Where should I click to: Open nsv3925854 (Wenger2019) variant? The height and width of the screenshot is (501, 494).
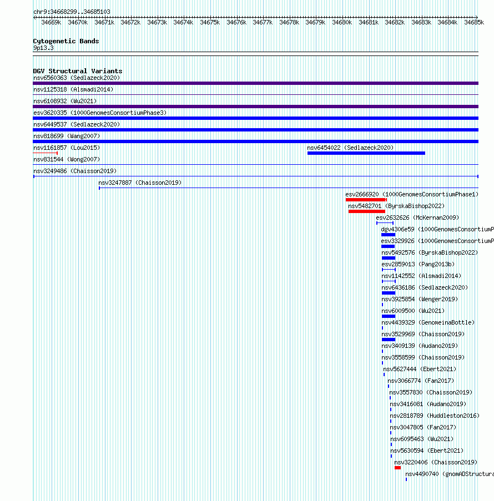420,300
